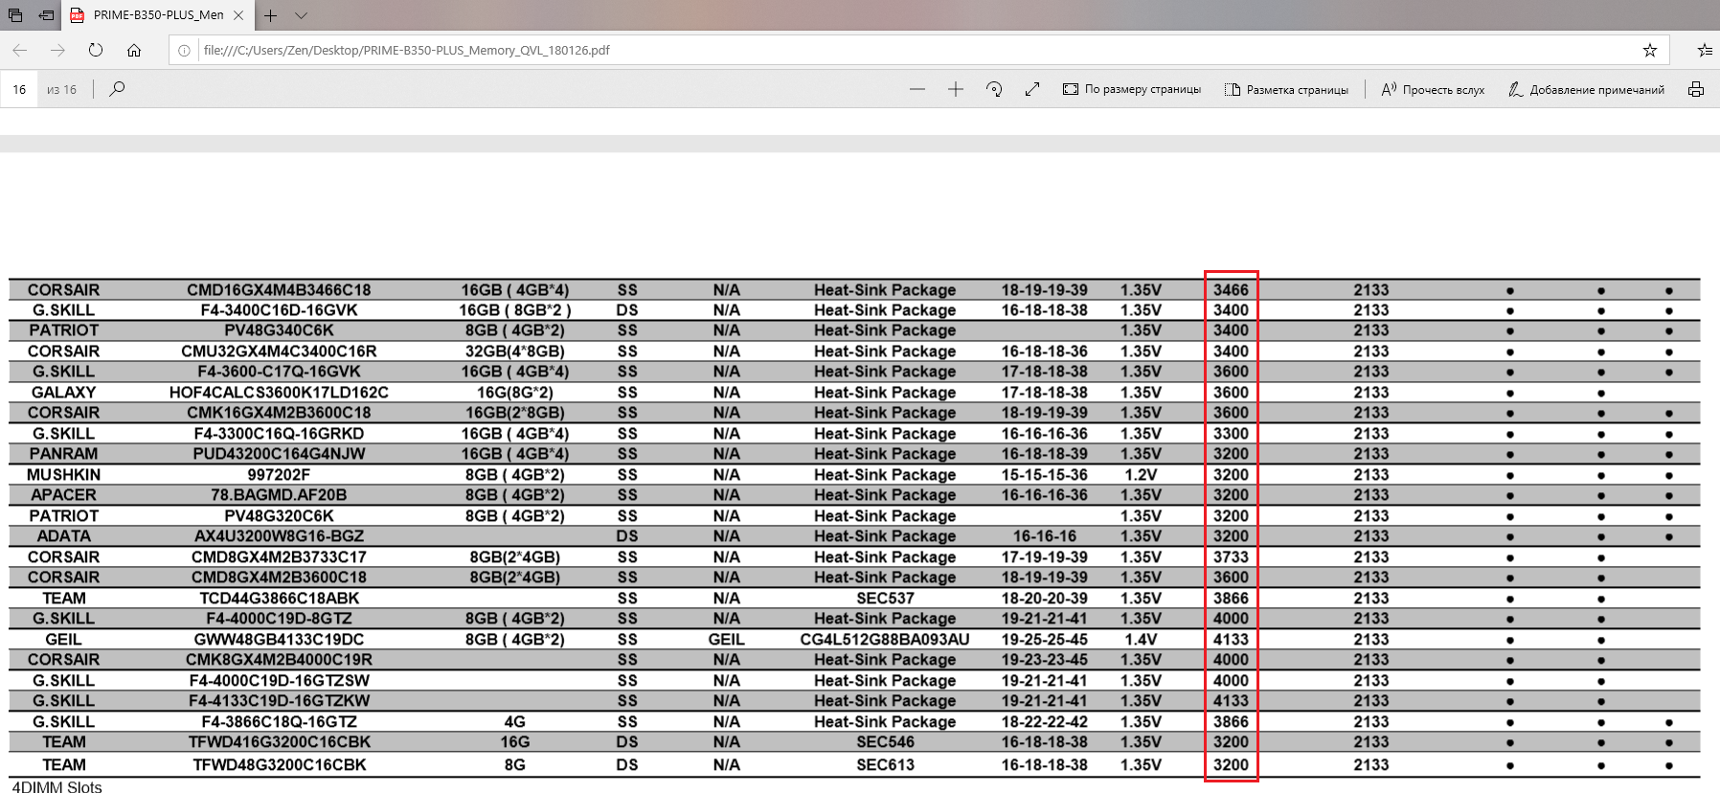The width and height of the screenshot is (1720, 793).
Task: Go to the home page
Action: click(134, 50)
